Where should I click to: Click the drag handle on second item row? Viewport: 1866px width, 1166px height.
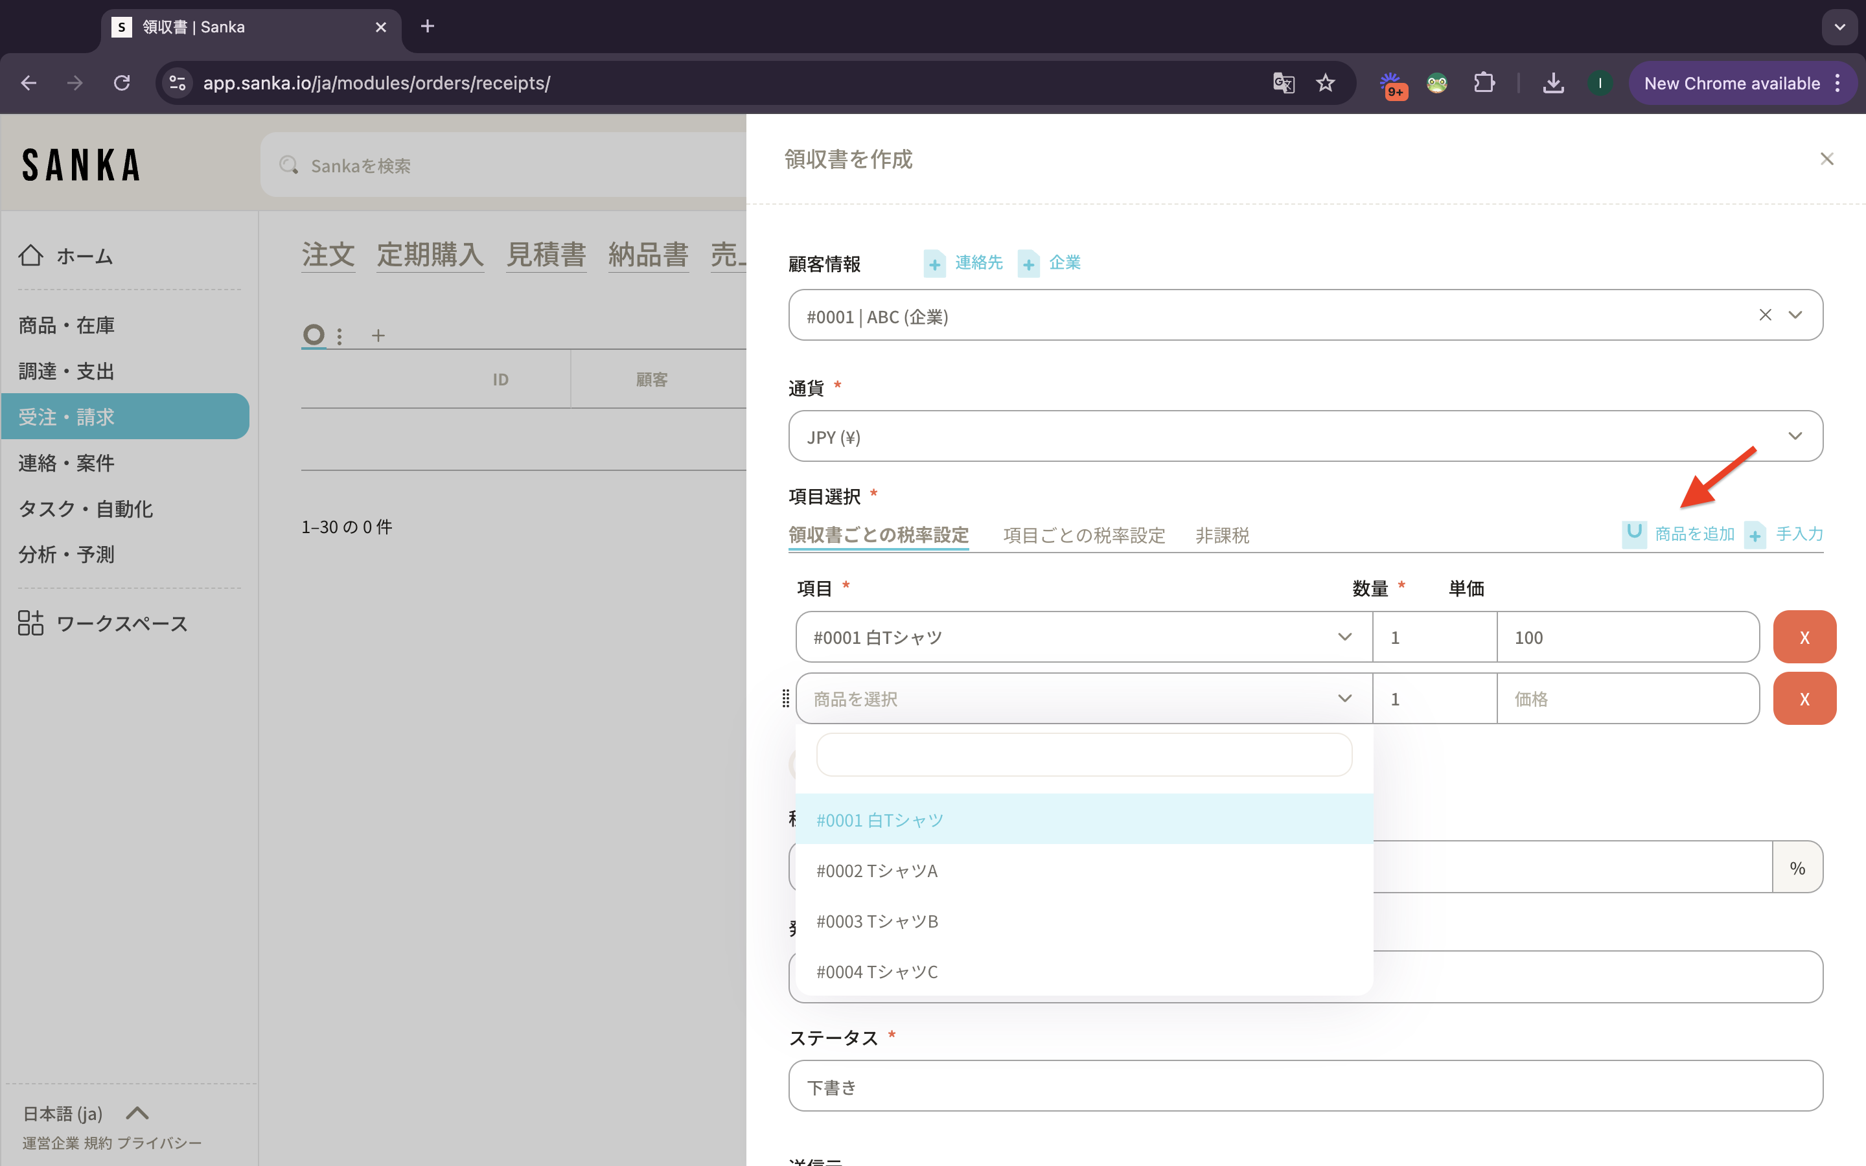point(786,699)
